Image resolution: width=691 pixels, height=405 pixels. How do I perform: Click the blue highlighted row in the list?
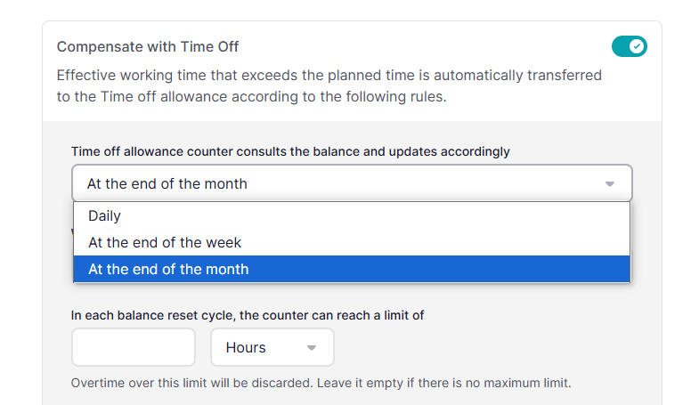(x=352, y=270)
